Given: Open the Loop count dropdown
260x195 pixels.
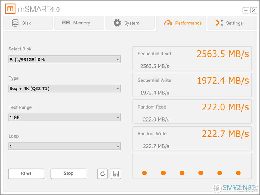Looking at the screenshot, I should coord(65,146).
